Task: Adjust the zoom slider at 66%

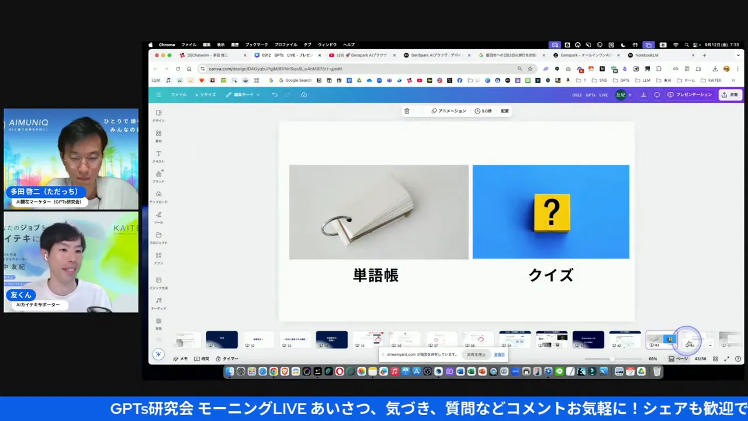Action: click(612, 359)
